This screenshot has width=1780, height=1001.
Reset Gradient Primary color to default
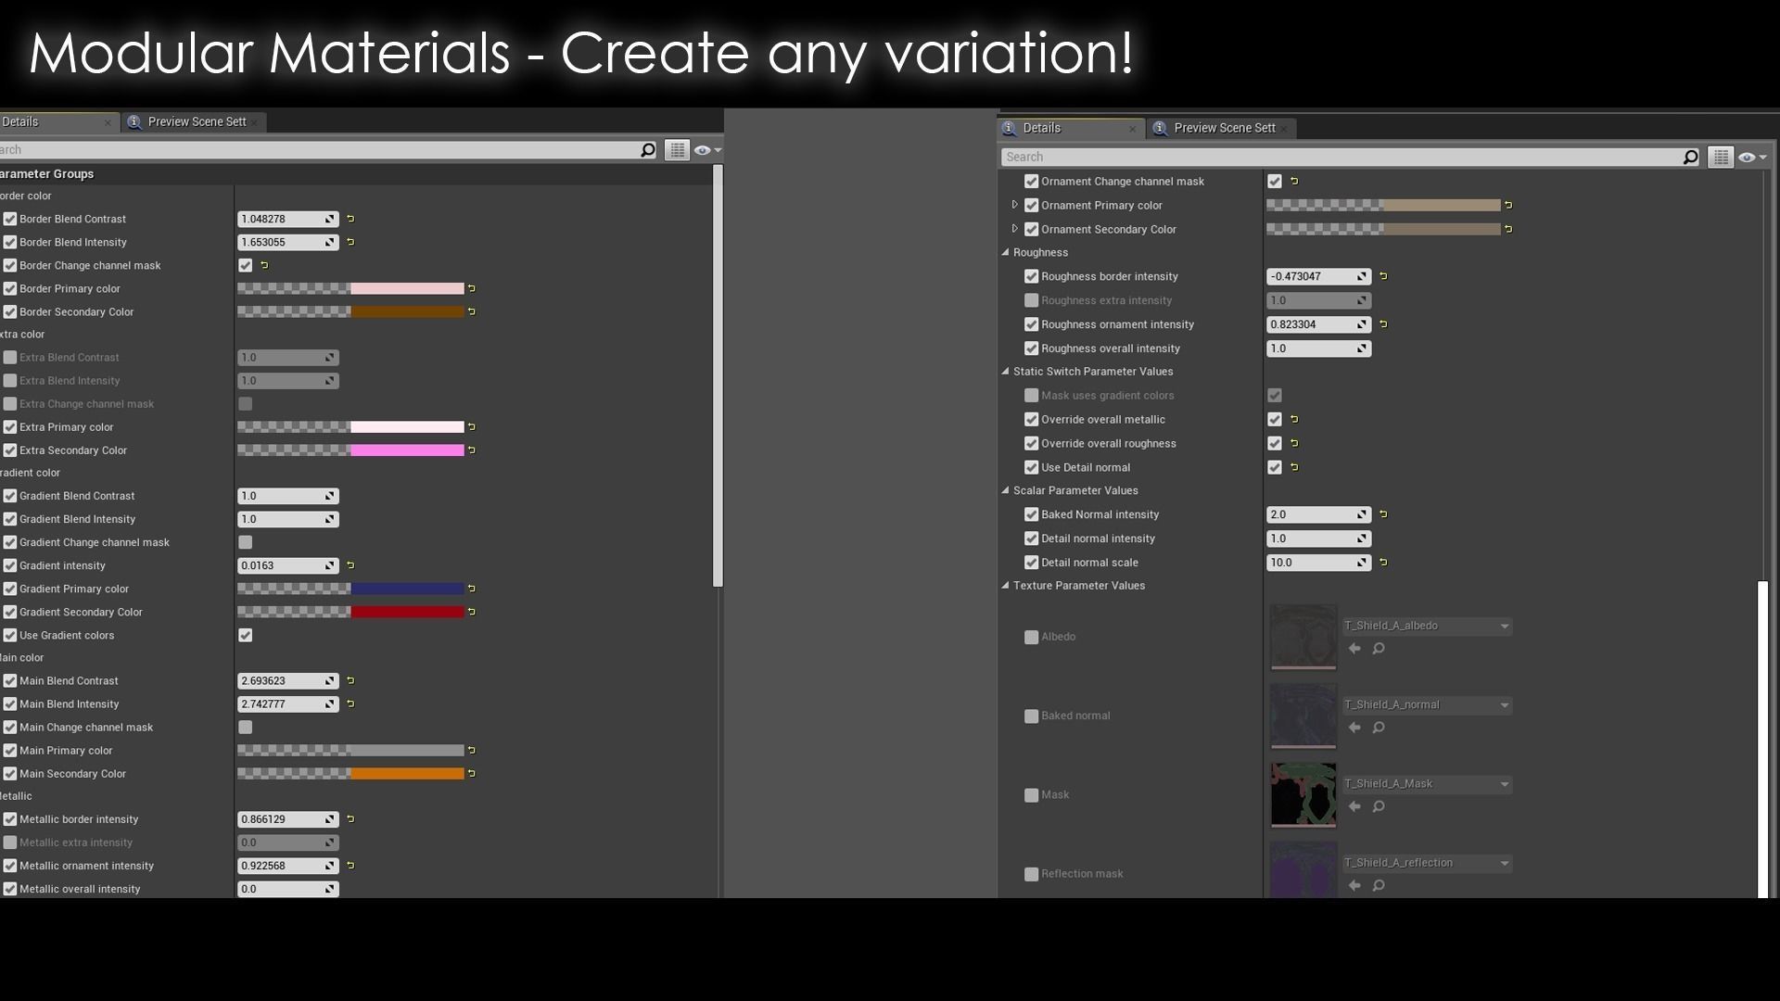(472, 589)
